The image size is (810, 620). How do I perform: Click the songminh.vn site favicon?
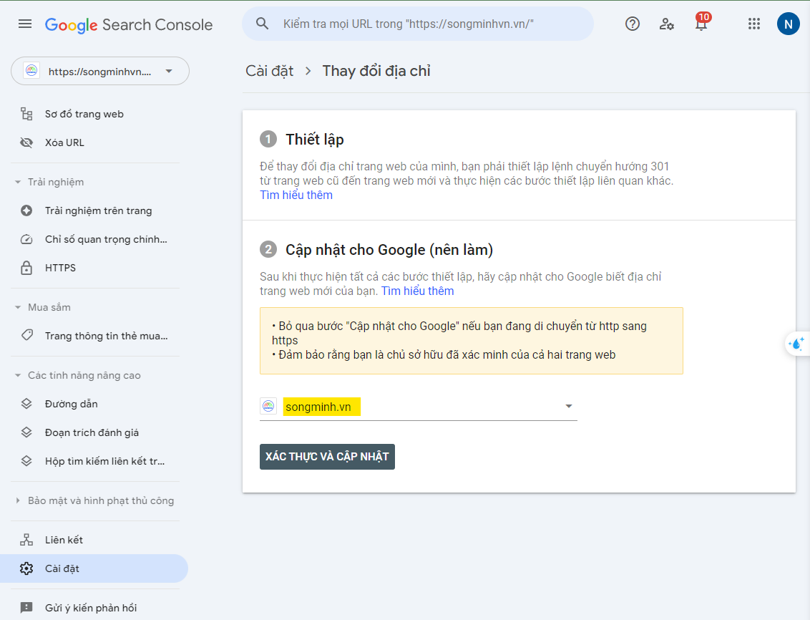(x=268, y=406)
